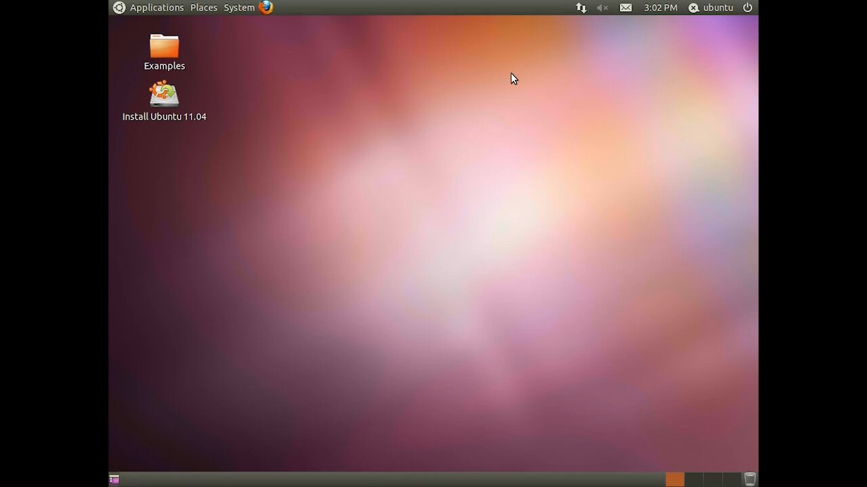
Task: Open the ubuntu user status menu
Action: [711, 7]
